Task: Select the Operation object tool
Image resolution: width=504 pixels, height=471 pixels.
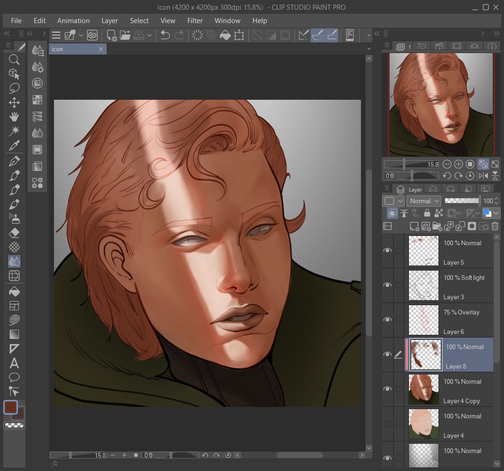Action: (14, 73)
